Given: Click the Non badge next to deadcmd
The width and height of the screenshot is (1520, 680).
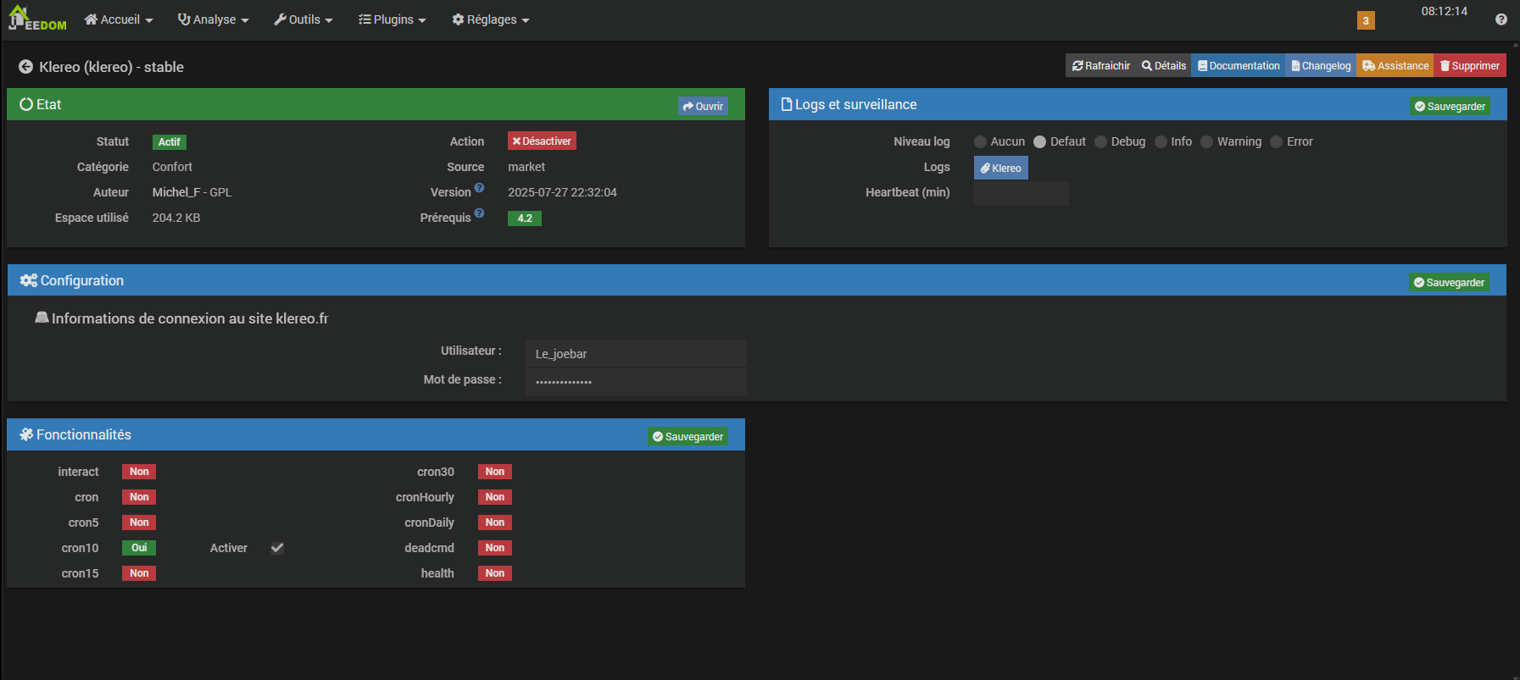Looking at the screenshot, I should coord(495,548).
